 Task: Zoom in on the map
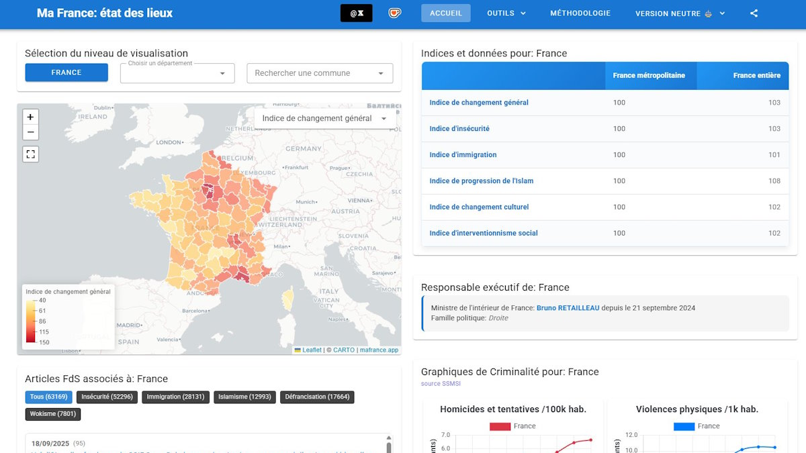coord(30,117)
